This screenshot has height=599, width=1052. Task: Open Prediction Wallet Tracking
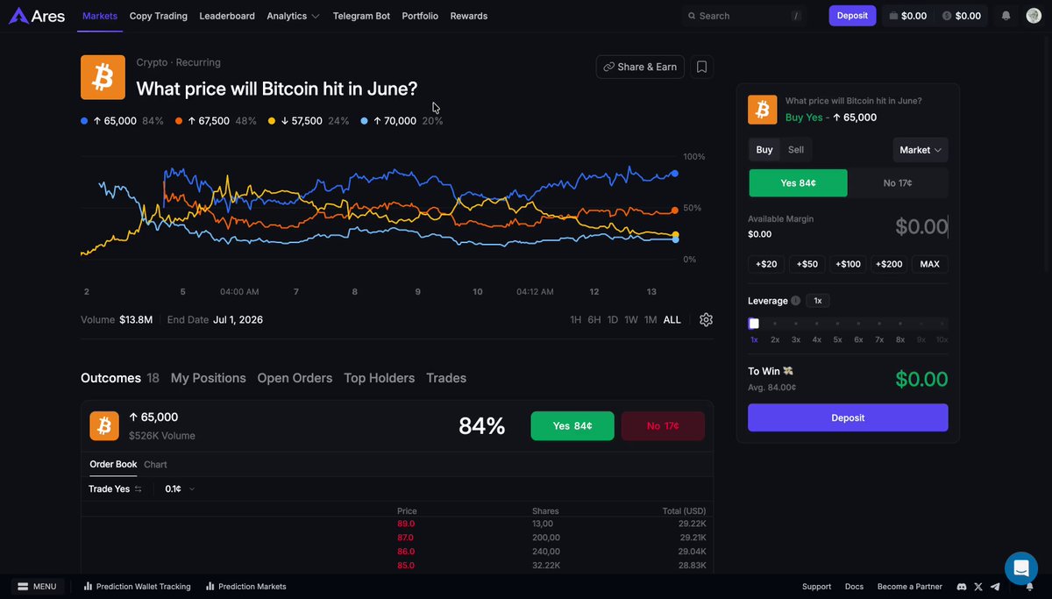(x=137, y=587)
